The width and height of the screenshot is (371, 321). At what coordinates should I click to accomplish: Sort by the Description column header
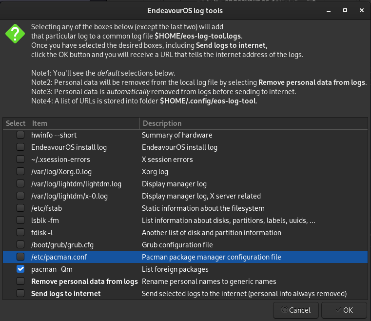click(254, 123)
